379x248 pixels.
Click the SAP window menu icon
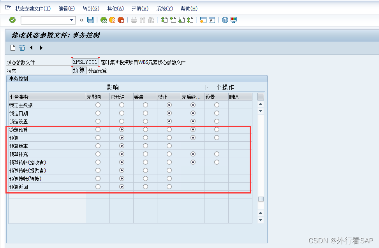[8, 7]
